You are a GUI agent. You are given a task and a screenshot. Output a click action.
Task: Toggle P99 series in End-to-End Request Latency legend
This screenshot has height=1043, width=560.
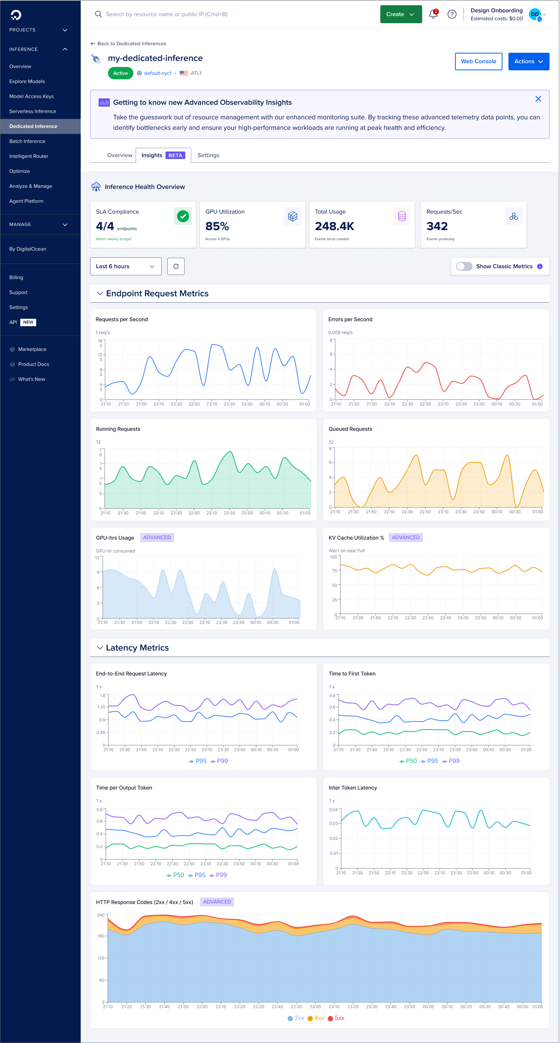click(x=219, y=761)
